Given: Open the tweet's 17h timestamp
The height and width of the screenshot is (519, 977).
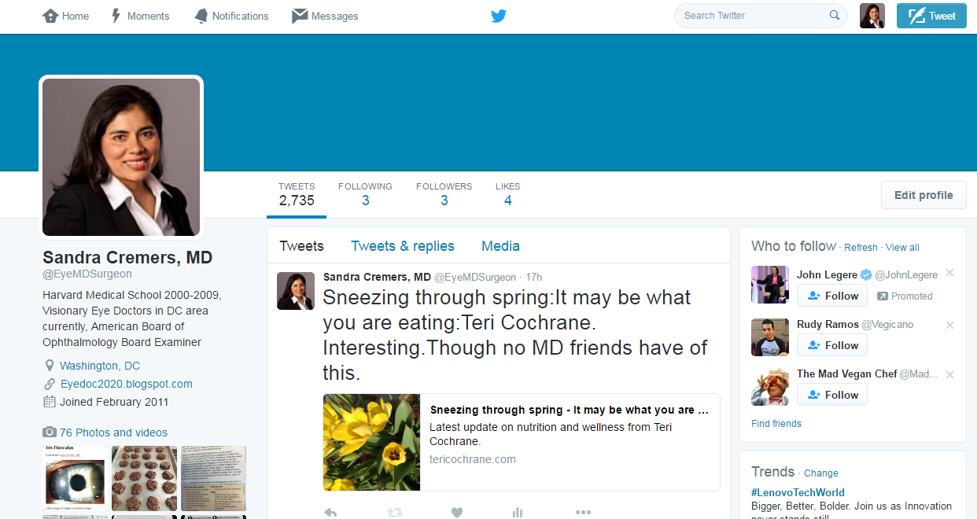Looking at the screenshot, I should point(534,278).
